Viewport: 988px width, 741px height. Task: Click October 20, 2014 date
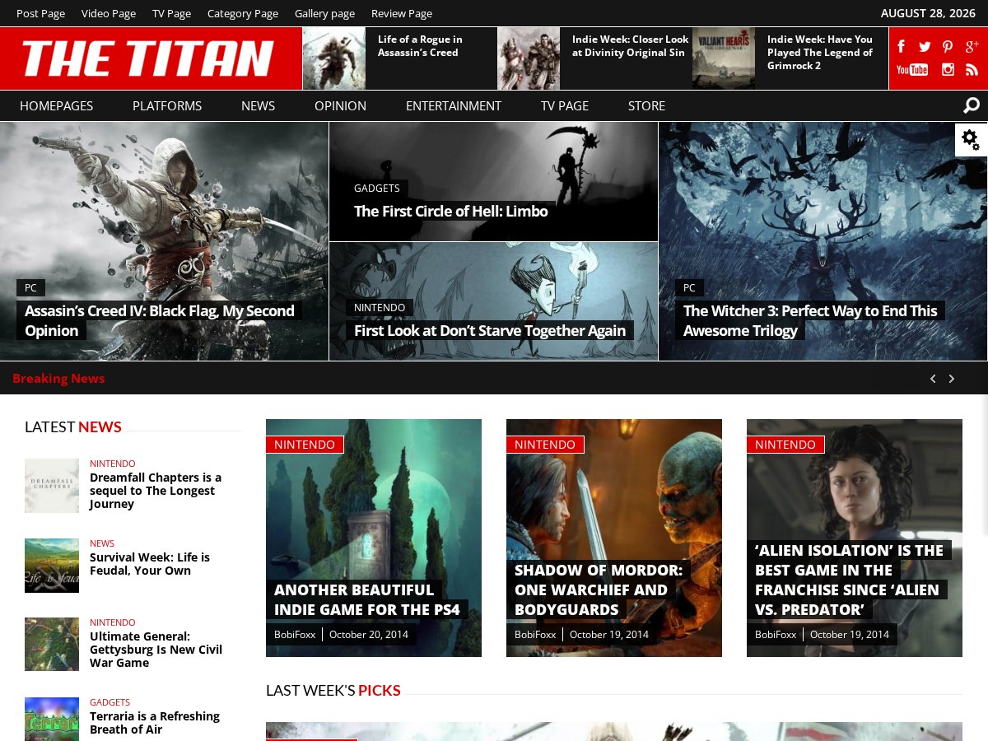pyautogui.click(x=369, y=634)
